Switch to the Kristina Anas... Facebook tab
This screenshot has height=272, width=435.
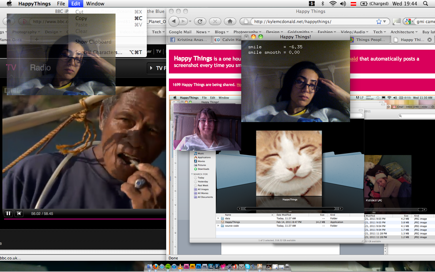coord(190,40)
